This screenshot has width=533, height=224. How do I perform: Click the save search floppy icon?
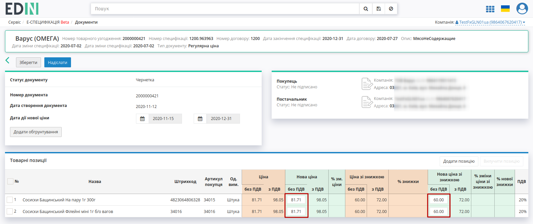[x=379, y=9]
